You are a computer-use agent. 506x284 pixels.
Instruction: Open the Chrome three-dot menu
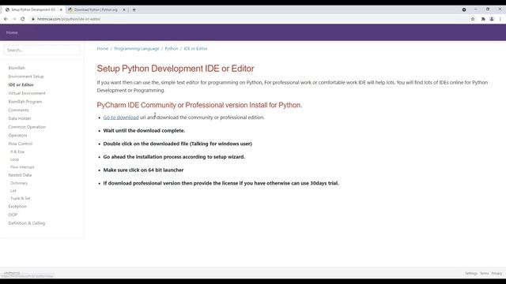point(500,19)
